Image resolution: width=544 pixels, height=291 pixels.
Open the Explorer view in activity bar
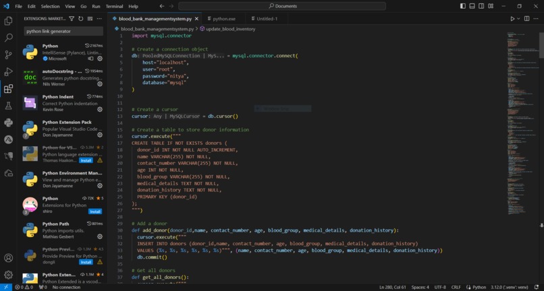pyautogui.click(x=8, y=21)
